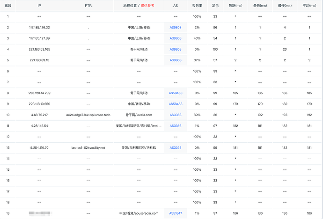Click 美国/加利福尼亚/洛杉矶 location in hop 13
This screenshot has width=323, height=219.
tap(139, 147)
